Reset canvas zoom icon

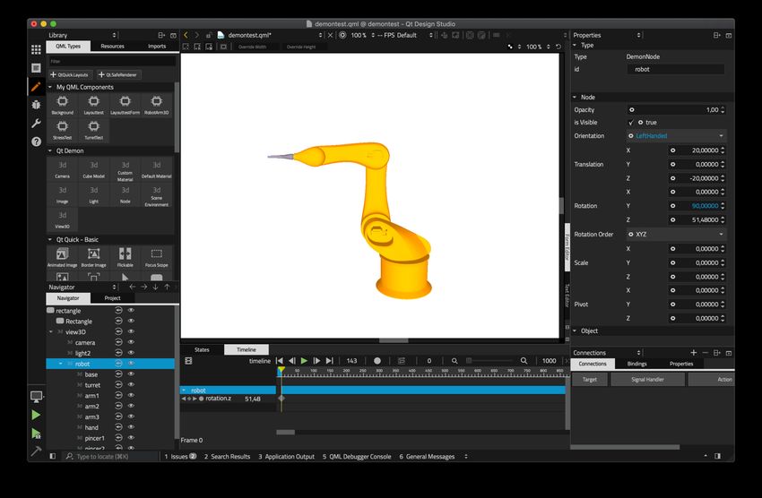[x=559, y=47]
